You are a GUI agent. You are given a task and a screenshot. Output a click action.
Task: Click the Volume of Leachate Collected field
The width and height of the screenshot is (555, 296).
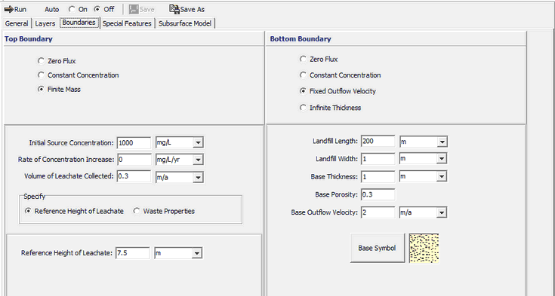[134, 176]
